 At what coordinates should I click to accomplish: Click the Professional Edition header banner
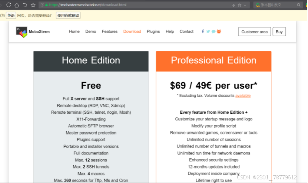pos(213,61)
